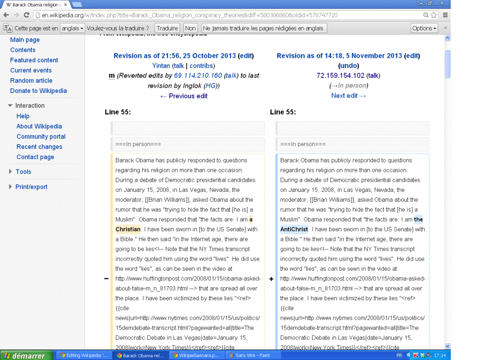This screenshot has width=479, height=360.
Task: Open the zoom magnifier icon in address bar
Action: click(x=426, y=15)
